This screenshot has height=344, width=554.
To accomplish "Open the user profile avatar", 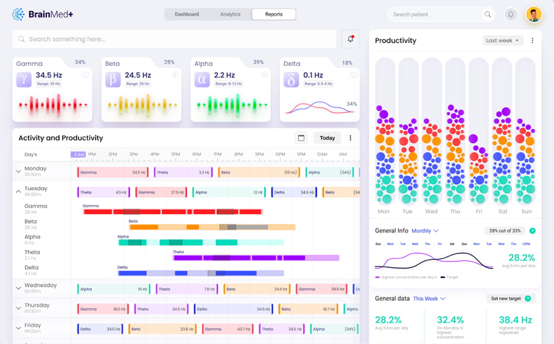I will click(534, 15).
